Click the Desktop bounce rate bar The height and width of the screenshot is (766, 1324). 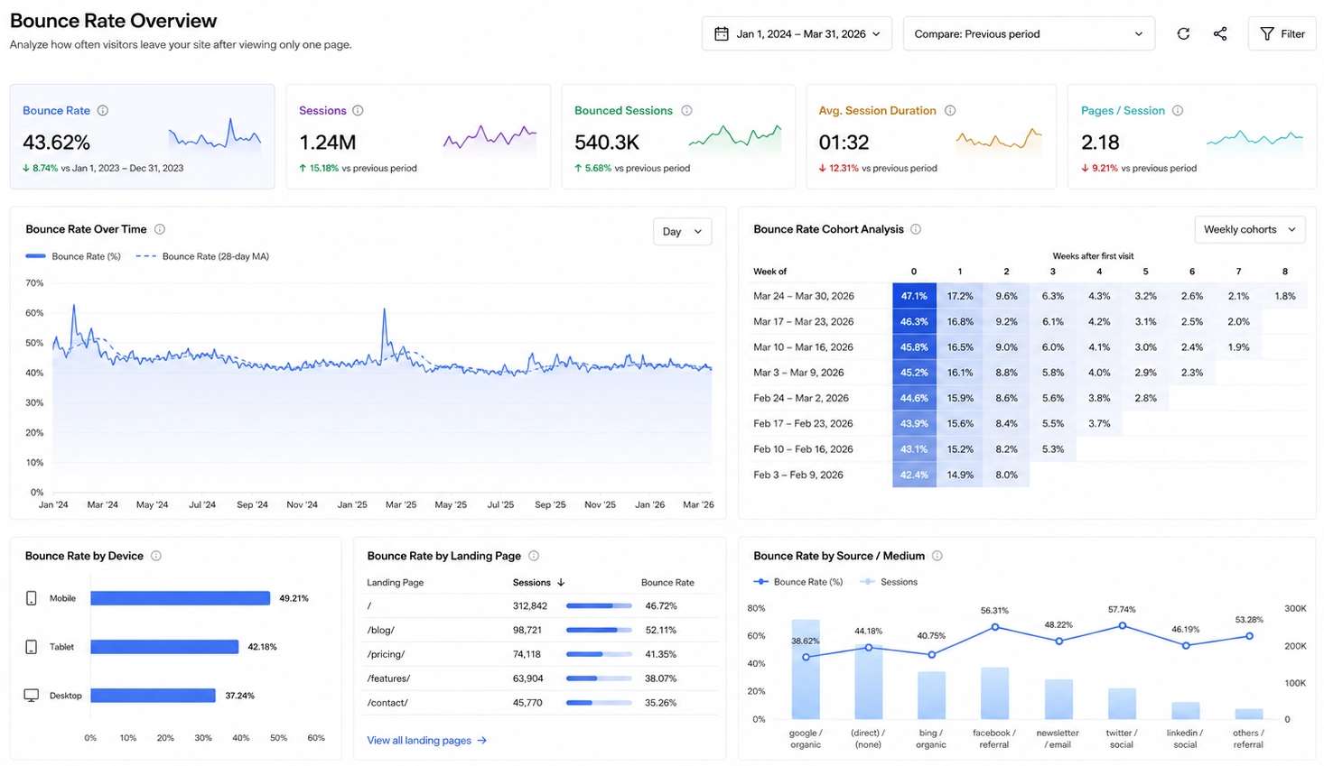pyautogui.click(x=154, y=696)
